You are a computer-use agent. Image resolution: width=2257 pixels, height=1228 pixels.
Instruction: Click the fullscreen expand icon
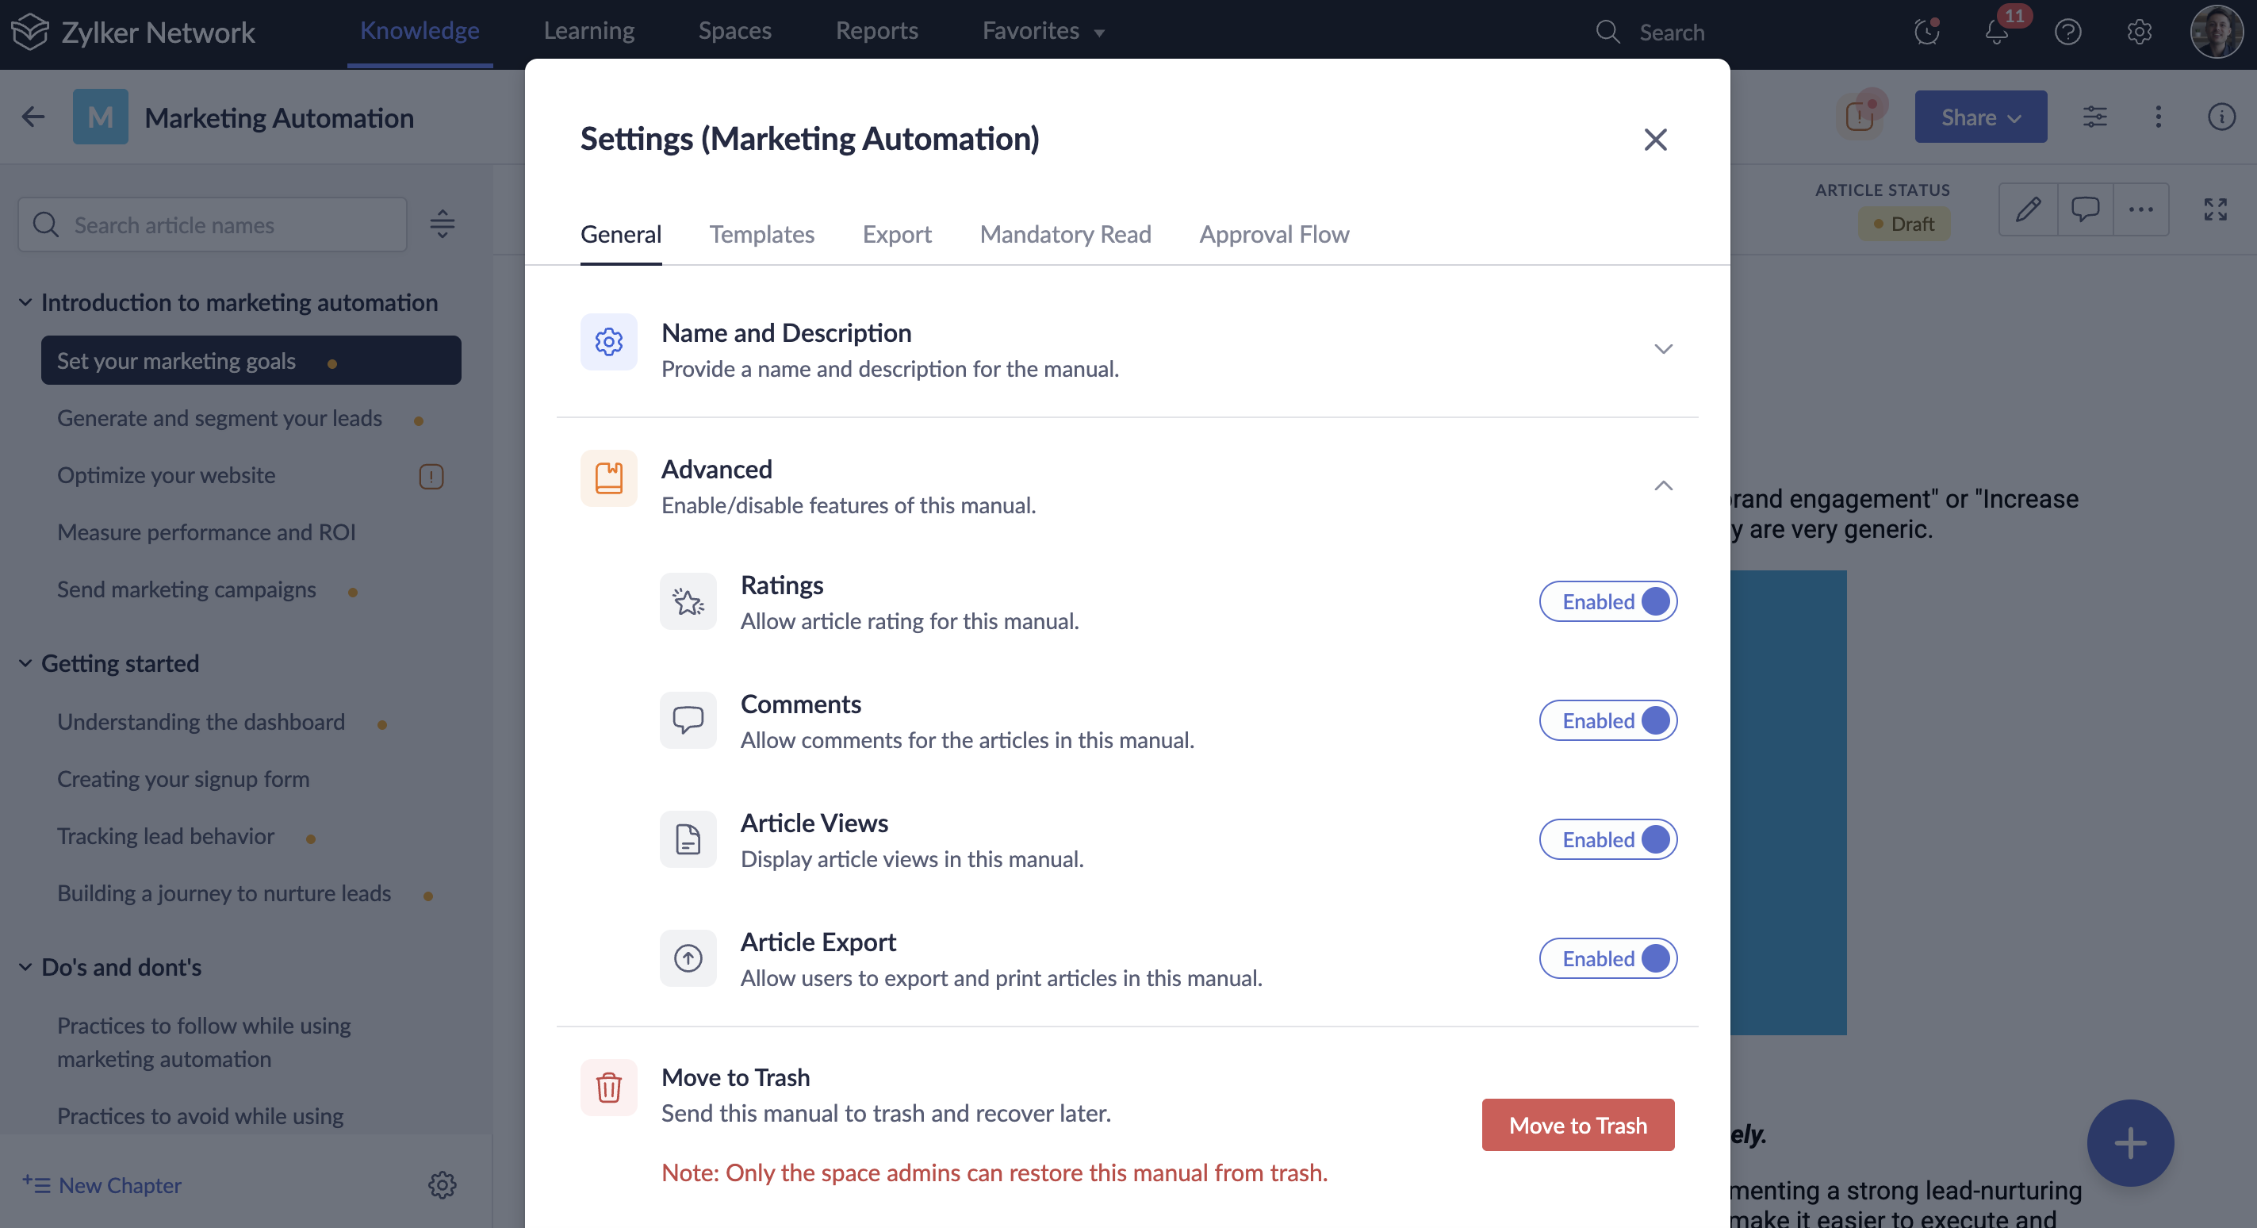pyautogui.click(x=2215, y=209)
